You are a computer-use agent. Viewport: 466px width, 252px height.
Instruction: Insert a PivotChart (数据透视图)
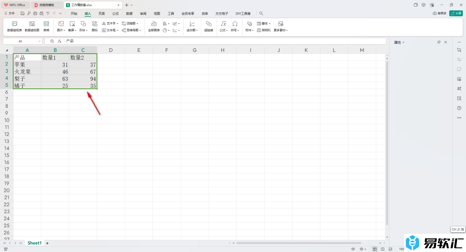[x=32, y=26]
